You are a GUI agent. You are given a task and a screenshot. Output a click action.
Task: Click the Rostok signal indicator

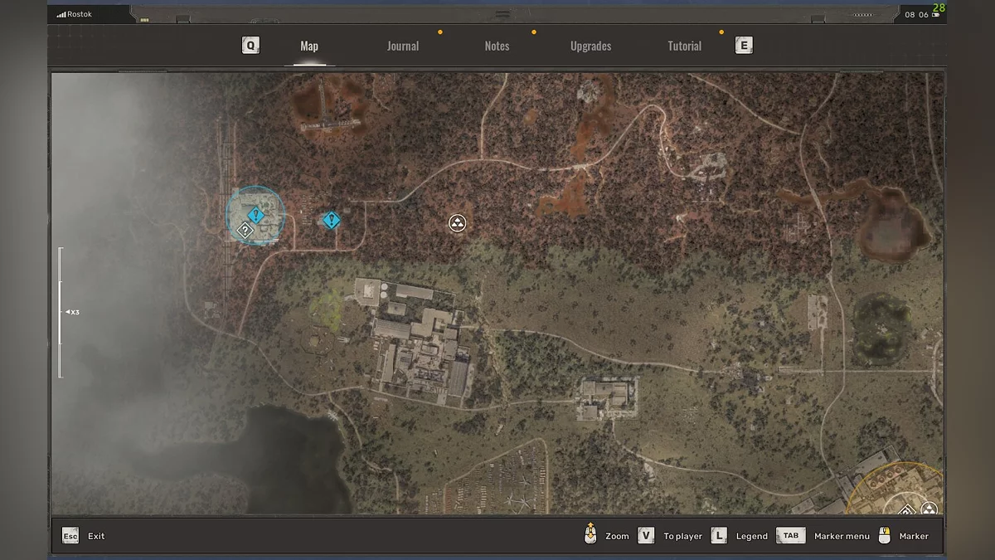75,14
